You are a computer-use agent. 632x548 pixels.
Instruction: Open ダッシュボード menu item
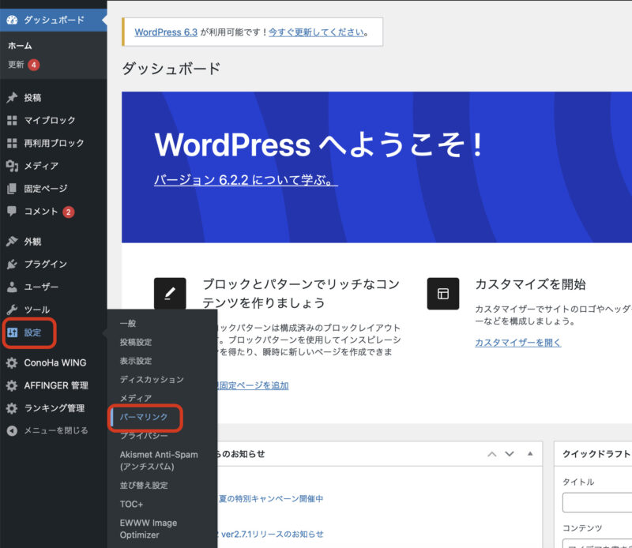(54, 20)
